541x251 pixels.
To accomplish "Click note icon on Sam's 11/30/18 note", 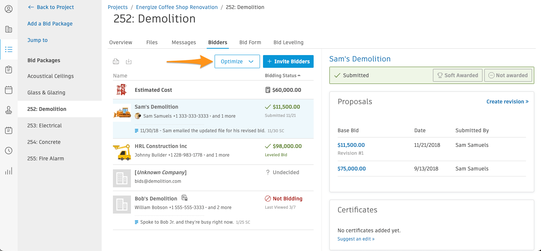I will [x=137, y=131].
